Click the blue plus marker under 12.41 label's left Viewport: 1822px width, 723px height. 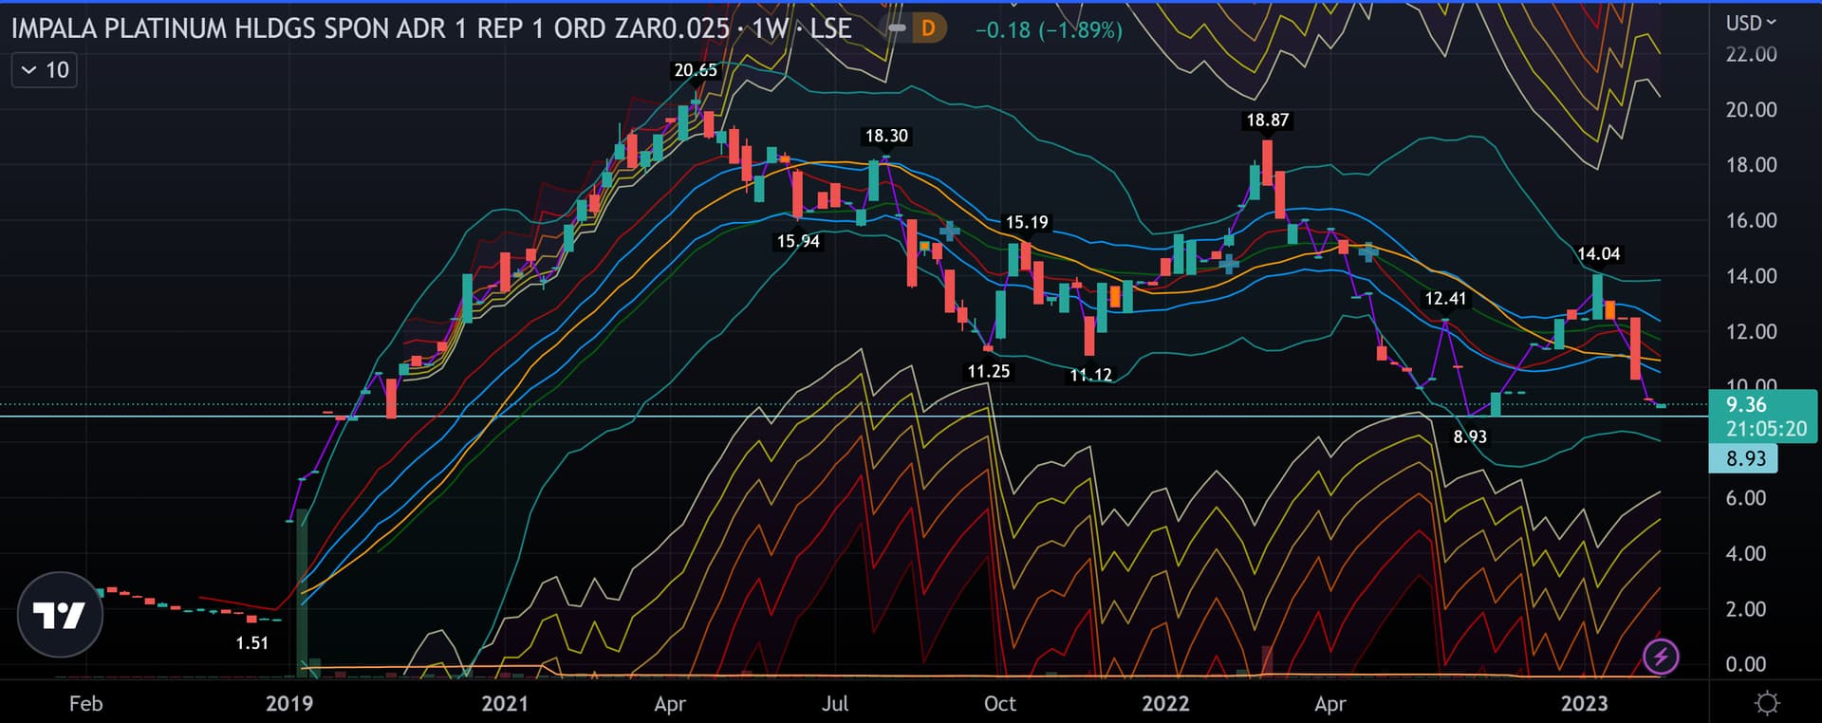pos(1367,251)
